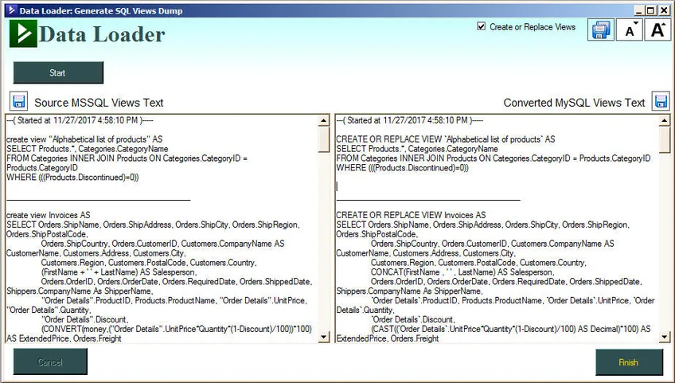Click the save-all double floppy disk icon
675x383 pixels.
click(601, 29)
